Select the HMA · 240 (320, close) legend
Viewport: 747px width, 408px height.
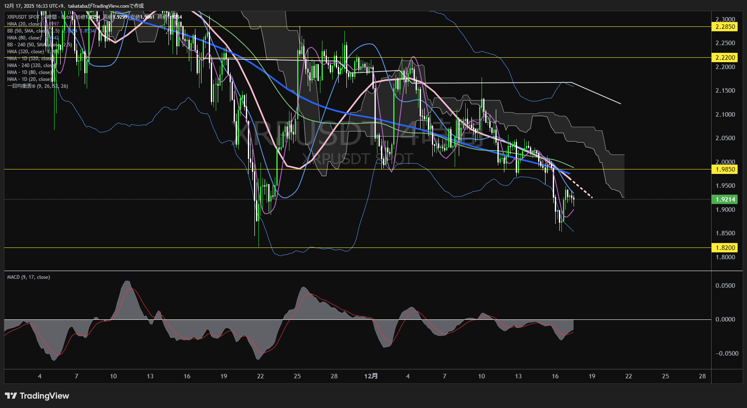point(30,65)
